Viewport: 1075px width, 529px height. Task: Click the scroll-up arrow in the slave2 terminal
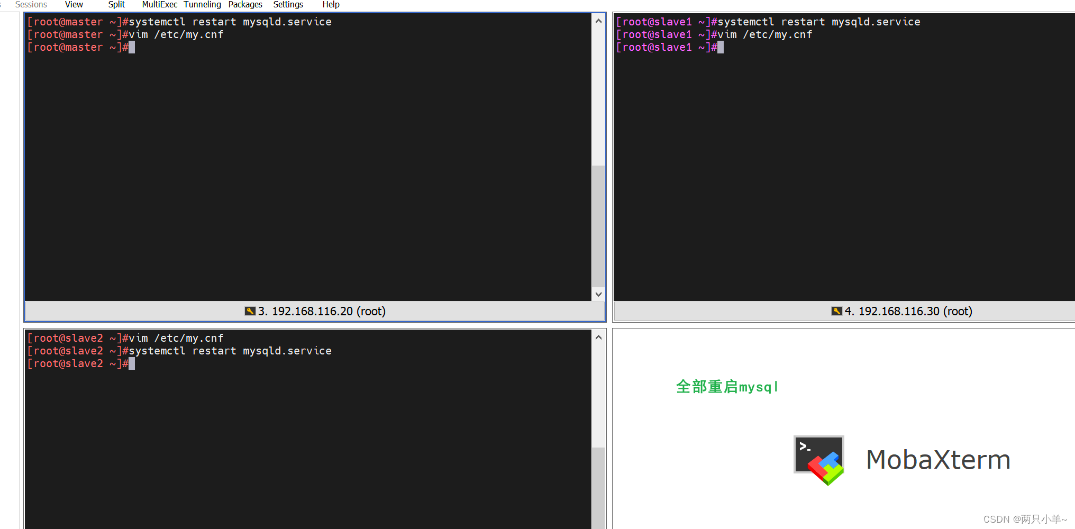click(x=598, y=338)
